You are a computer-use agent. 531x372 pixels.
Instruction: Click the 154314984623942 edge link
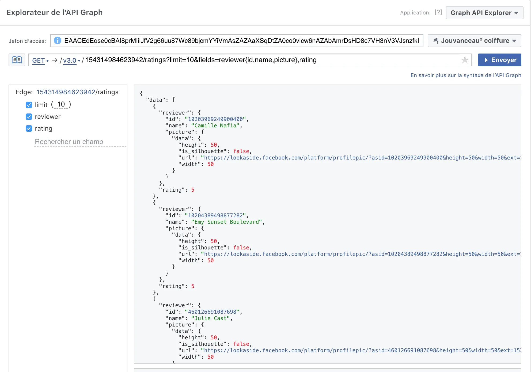coord(66,92)
